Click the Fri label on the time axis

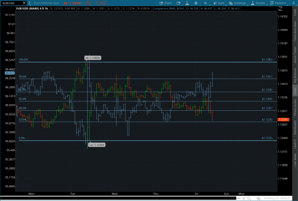tap(196, 194)
